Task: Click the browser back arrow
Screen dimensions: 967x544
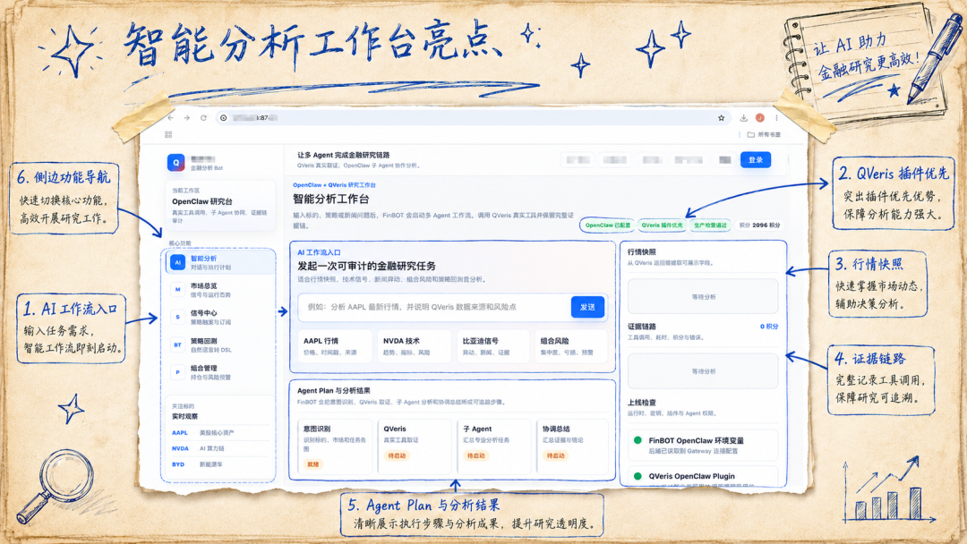Action: (x=171, y=118)
